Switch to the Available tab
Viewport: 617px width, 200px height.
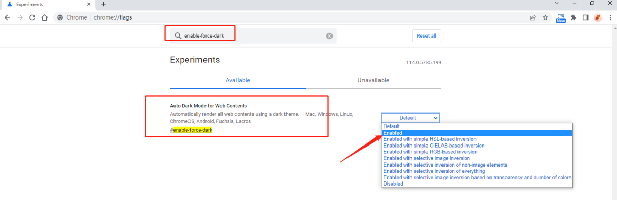238,80
